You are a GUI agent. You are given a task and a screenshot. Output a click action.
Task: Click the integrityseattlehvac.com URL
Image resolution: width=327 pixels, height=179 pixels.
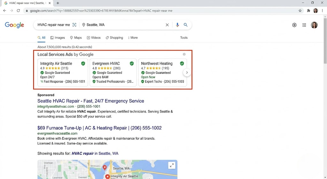click(x=56, y=106)
